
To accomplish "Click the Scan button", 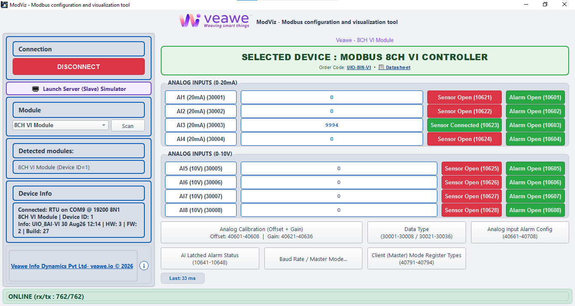I will [128, 125].
